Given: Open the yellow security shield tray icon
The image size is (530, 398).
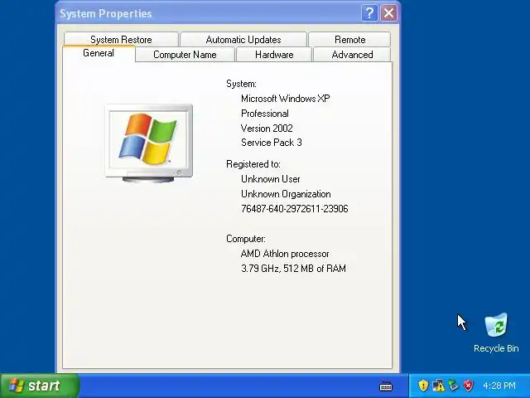Looking at the screenshot, I should (423, 386).
